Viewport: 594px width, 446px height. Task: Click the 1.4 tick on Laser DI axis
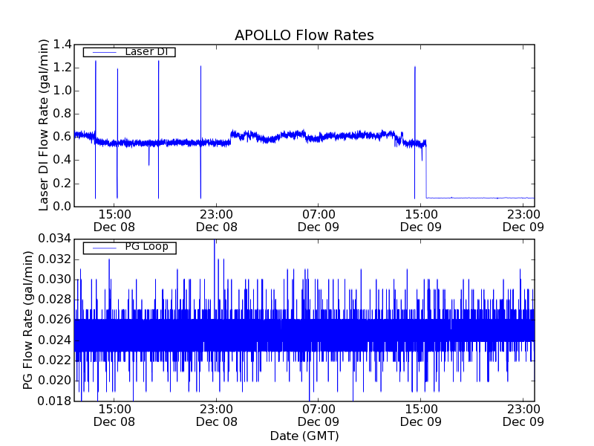pyautogui.click(x=62, y=45)
